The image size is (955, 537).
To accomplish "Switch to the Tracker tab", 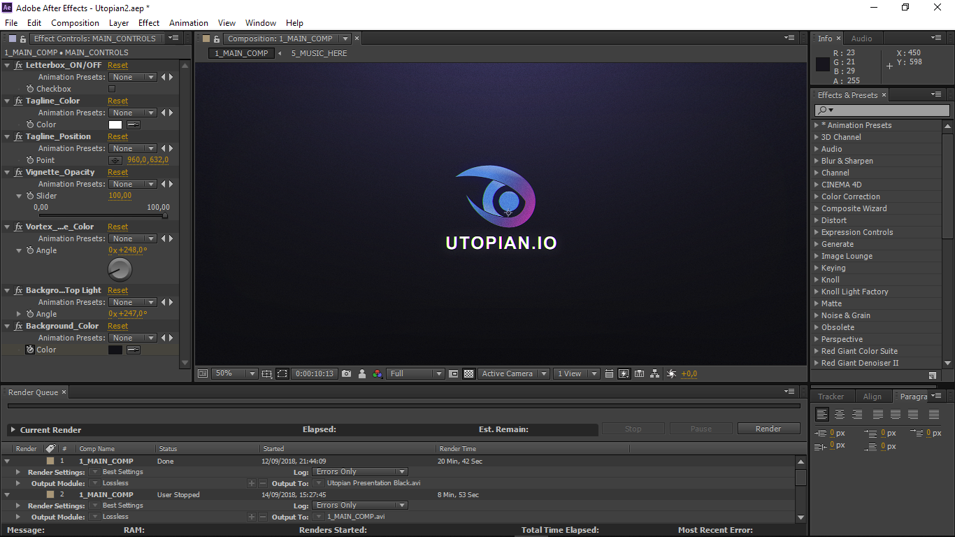I will pyautogui.click(x=831, y=396).
